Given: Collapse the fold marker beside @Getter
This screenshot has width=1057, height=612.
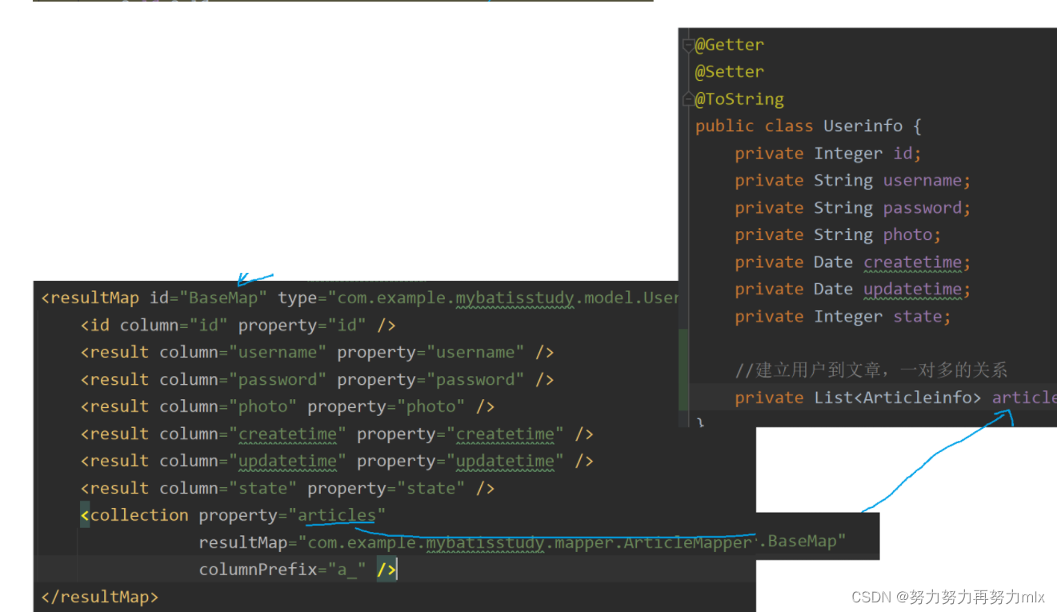Looking at the screenshot, I should 688,46.
